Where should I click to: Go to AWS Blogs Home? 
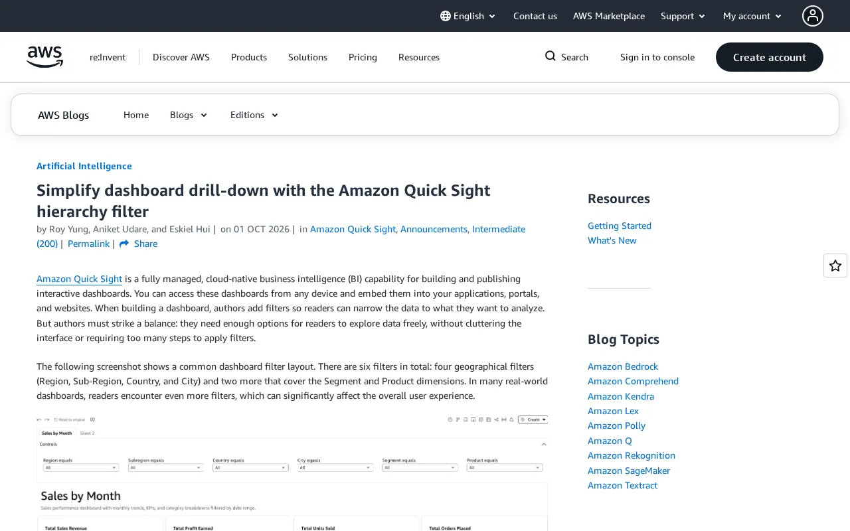[x=136, y=115]
